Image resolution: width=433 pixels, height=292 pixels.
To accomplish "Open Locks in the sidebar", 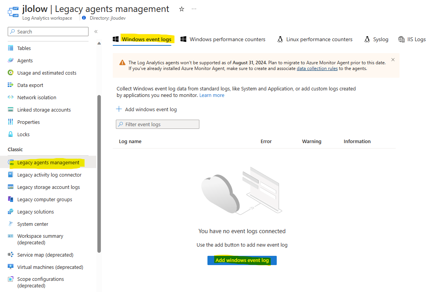I will [23, 134].
